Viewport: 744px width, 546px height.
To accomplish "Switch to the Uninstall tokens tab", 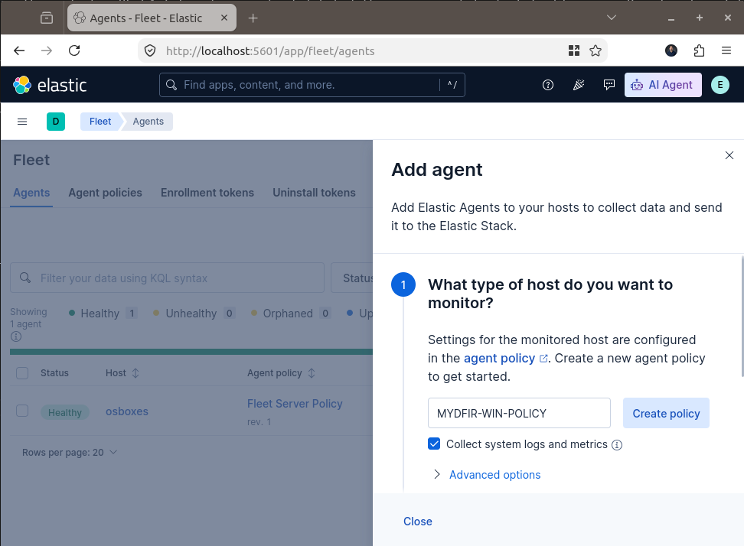I will tap(314, 193).
